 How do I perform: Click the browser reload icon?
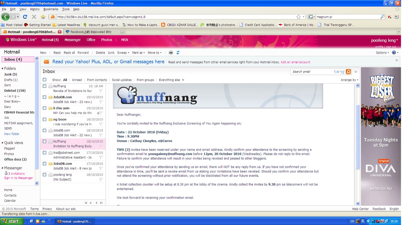25,17
